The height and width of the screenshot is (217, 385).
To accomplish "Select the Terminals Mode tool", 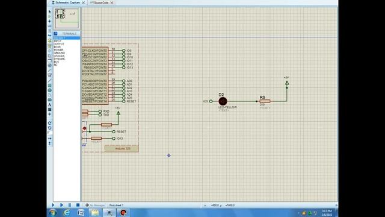I will pos(49,46).
